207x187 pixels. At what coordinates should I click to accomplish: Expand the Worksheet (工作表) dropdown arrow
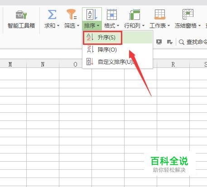click(x=168, y=26)
